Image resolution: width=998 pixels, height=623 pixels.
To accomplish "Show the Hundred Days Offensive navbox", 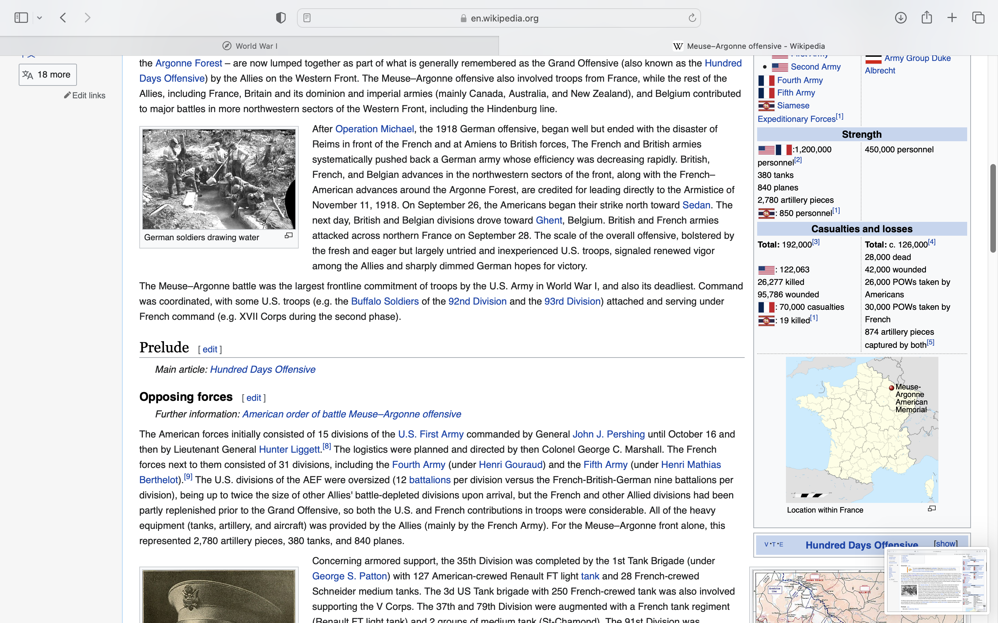I will click(x=945, y=543).
